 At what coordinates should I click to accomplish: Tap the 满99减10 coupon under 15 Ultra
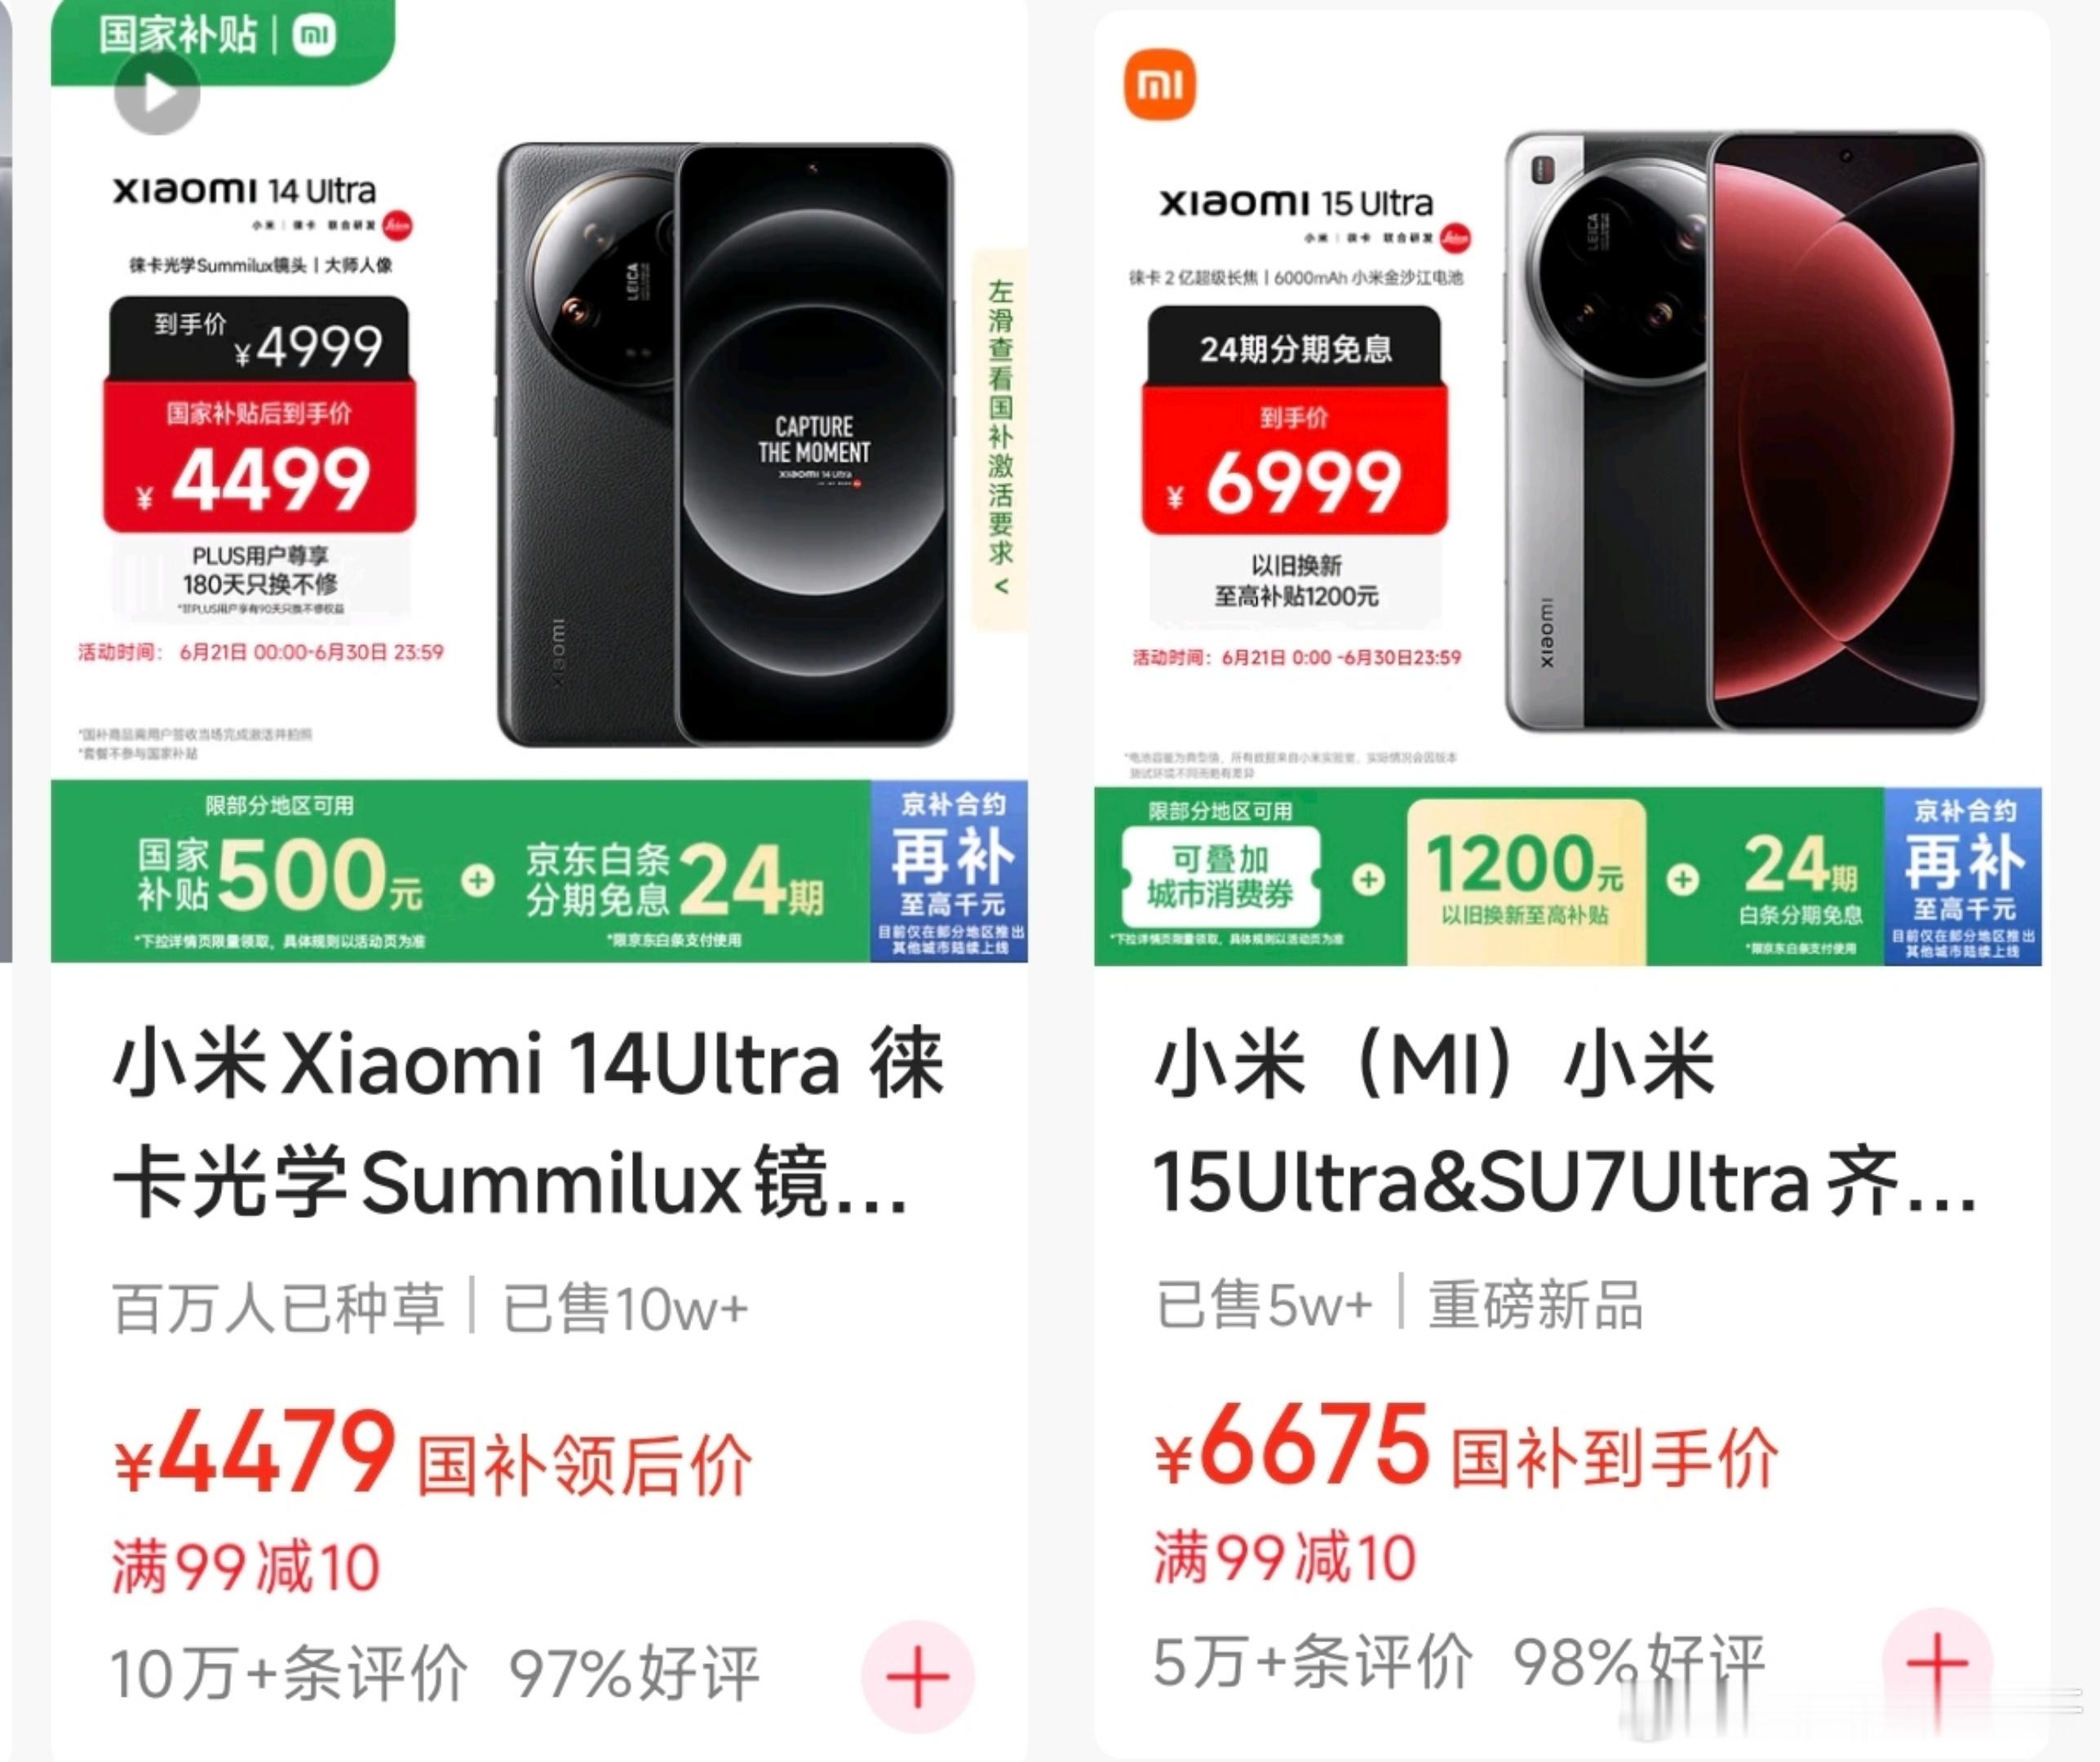[1286, 1558]
